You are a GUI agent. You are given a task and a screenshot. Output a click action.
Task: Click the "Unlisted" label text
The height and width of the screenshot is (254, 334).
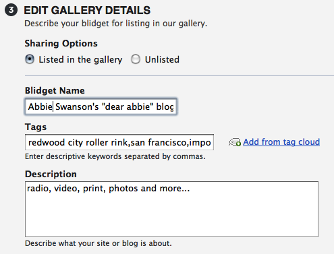(162, 59)
